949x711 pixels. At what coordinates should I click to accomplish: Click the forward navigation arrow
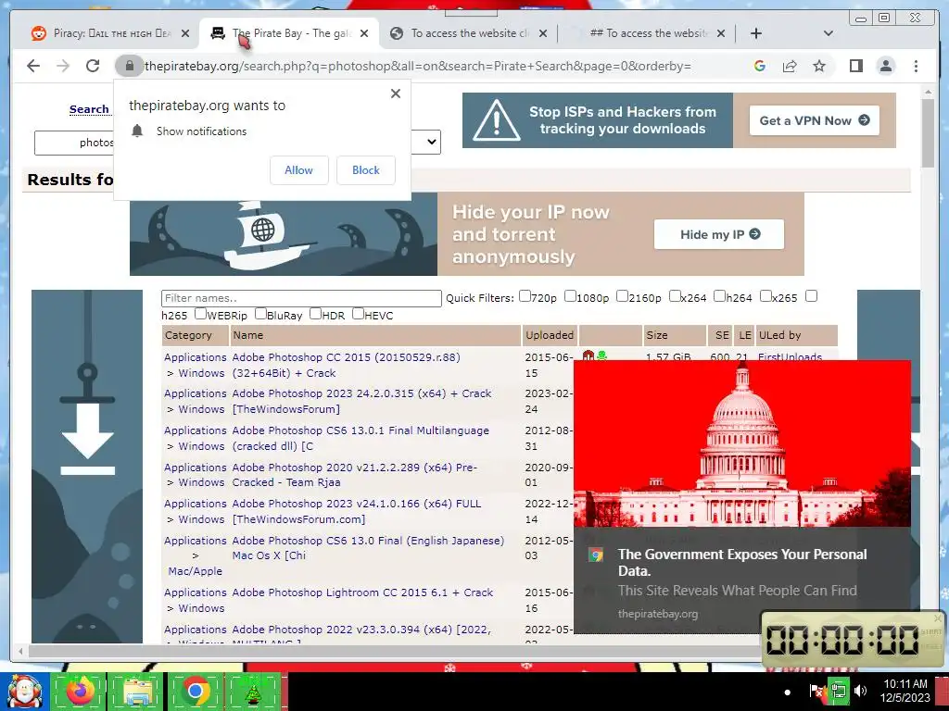tap(63, 66)
